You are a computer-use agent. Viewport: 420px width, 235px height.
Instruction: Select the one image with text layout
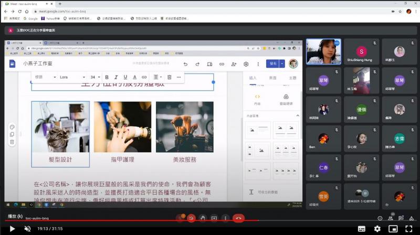258,130
